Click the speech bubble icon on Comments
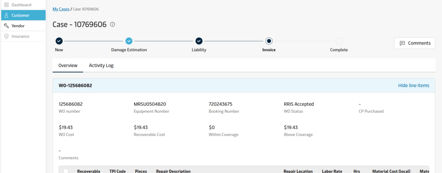Image resolution: width=442 pixels, height=173 pixels. [402, 43]
